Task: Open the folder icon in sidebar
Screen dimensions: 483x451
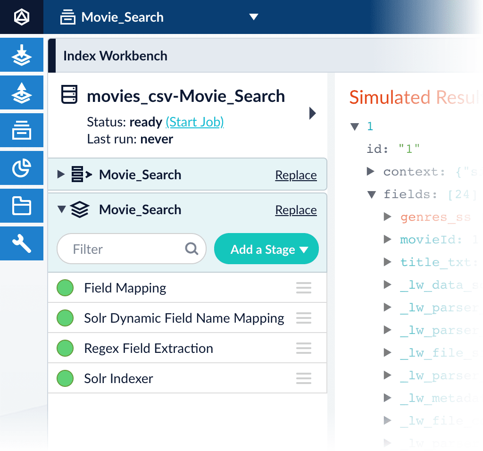Action: pyautogui.click(x=22, y=206)
